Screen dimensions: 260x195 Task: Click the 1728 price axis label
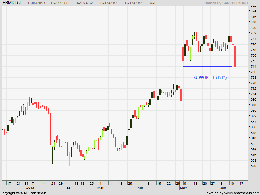[253, 78]
